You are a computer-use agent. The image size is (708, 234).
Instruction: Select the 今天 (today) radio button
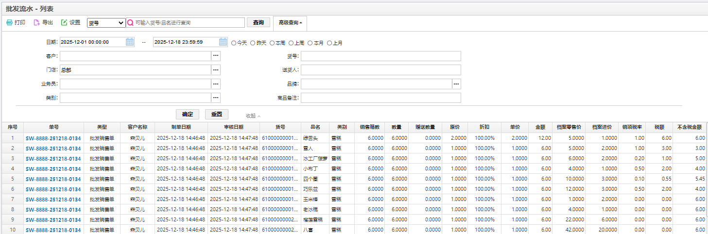[234, 43]
